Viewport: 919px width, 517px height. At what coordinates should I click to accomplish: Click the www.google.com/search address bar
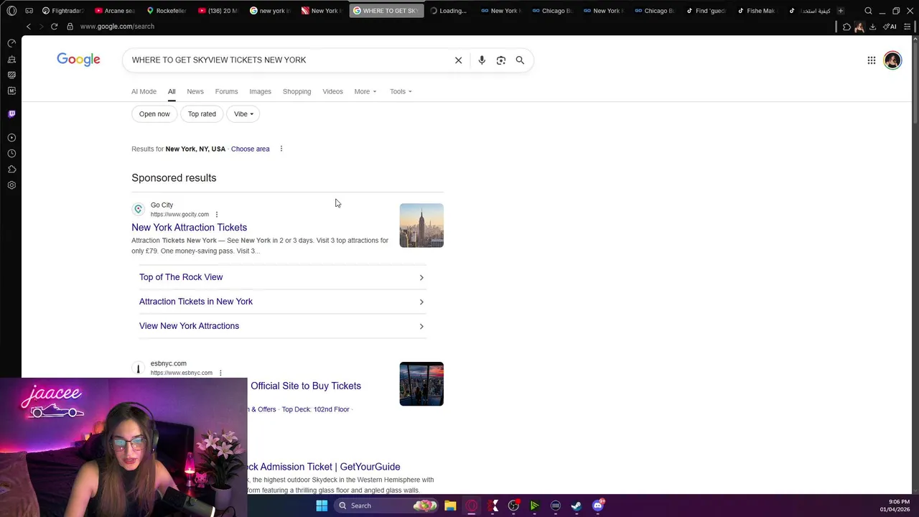[117, 27]
